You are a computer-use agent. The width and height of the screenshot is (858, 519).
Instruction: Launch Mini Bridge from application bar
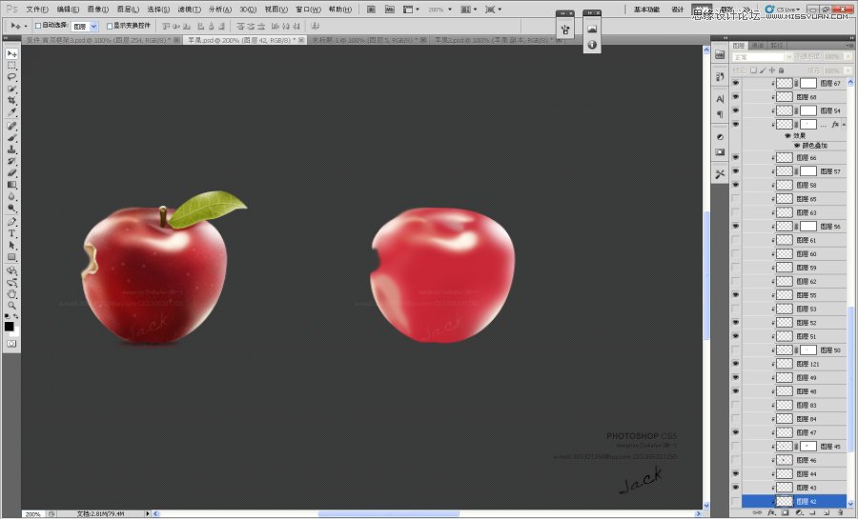coord(390,10)
